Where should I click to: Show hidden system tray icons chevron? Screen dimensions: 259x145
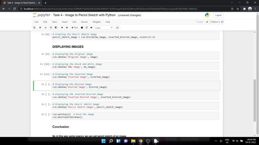coord(216,141)
